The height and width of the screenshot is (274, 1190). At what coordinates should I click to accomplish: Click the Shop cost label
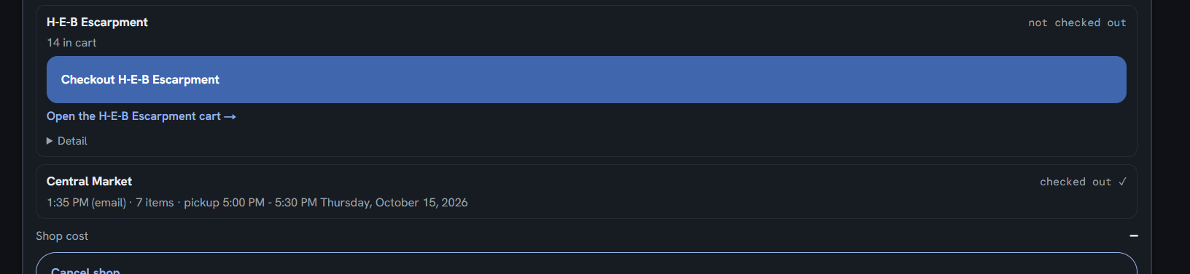(62, 236)
